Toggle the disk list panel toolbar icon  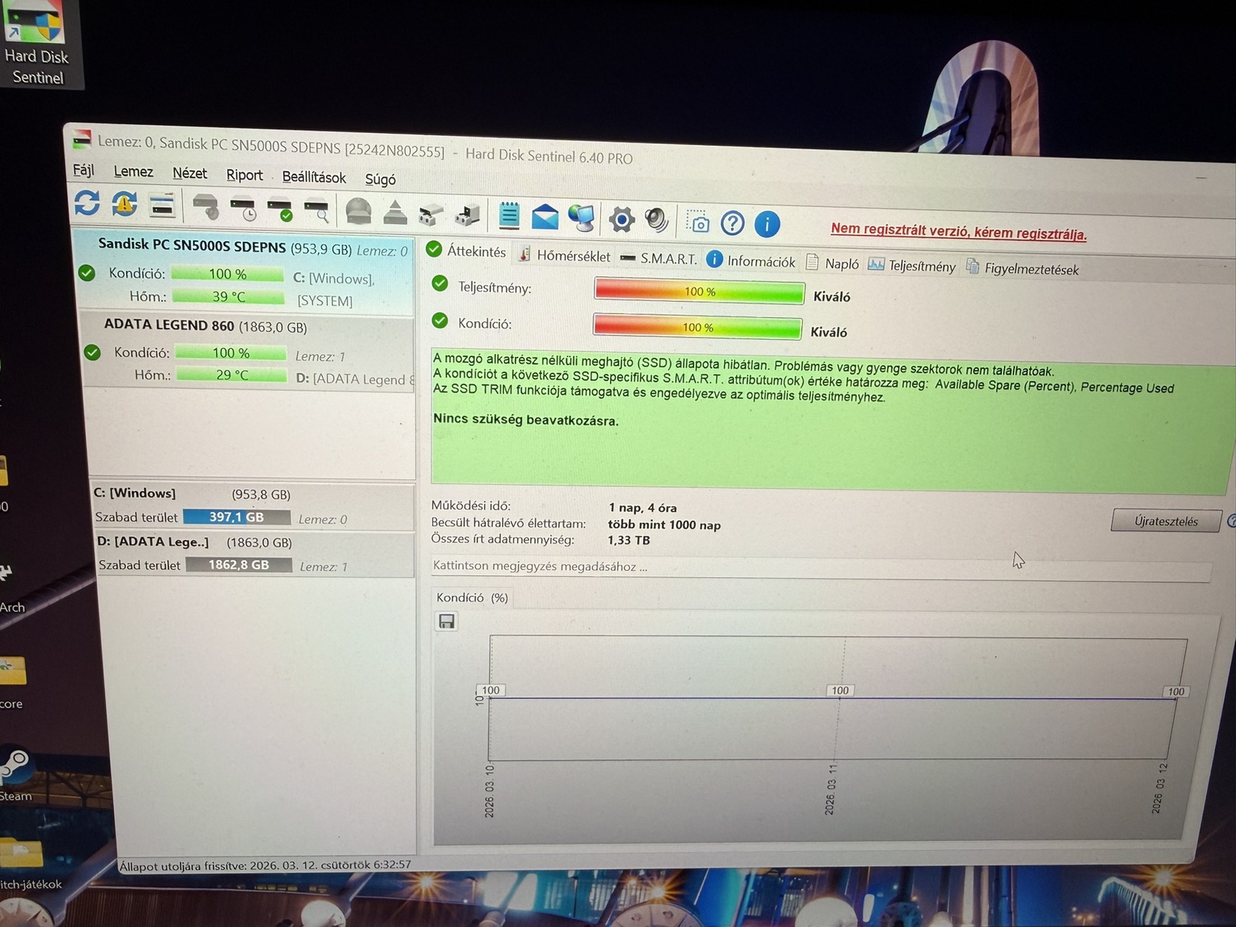[162, 206]
